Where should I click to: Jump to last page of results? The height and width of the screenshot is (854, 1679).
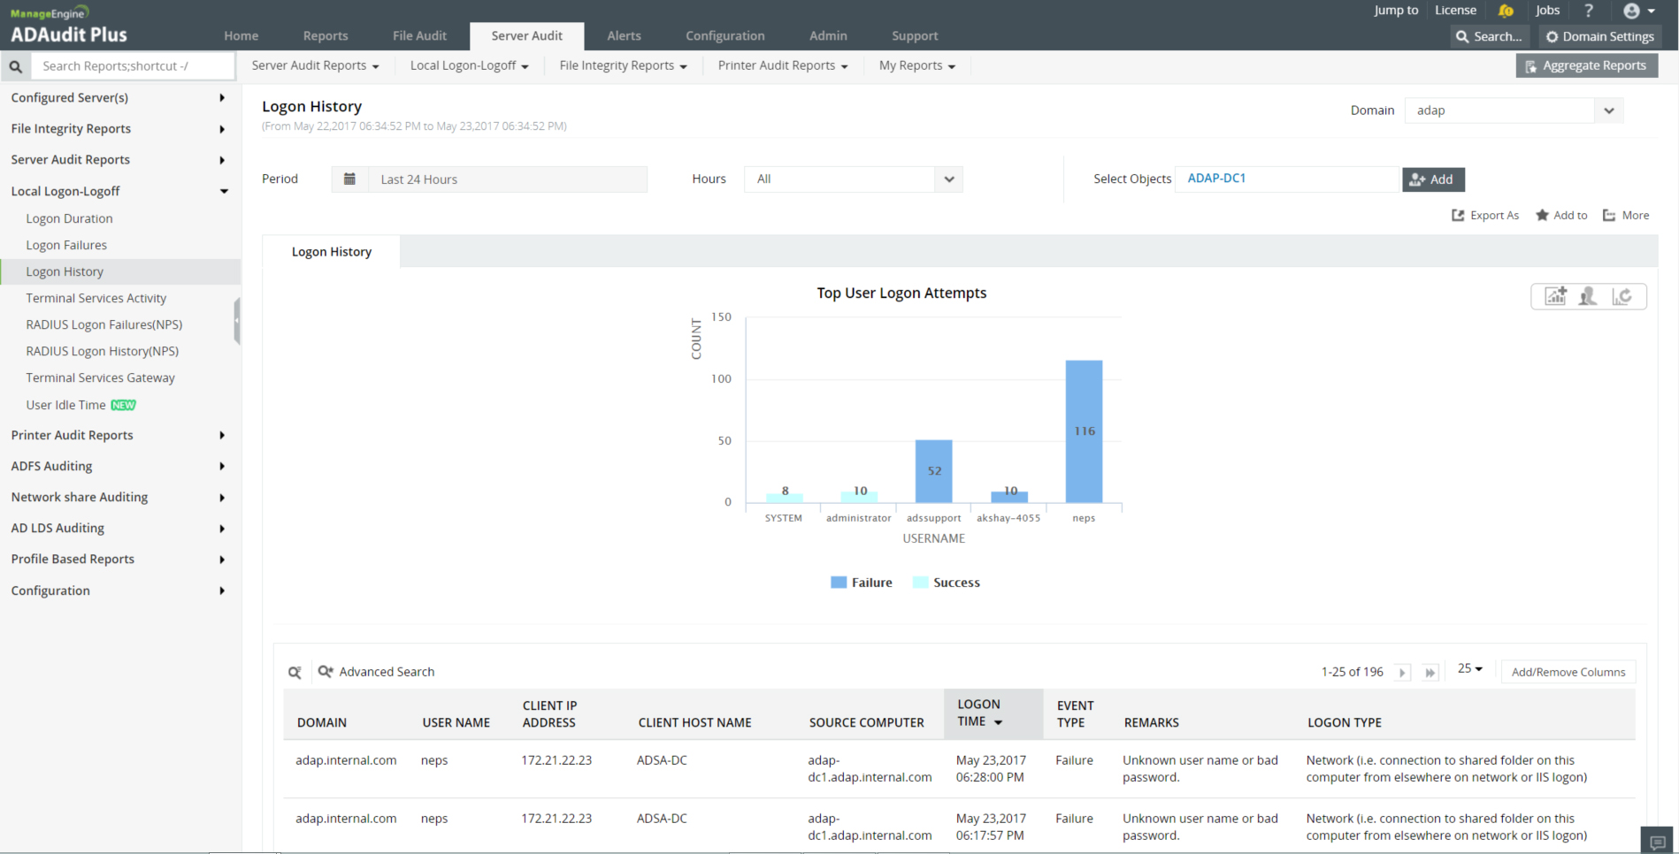coord(1430,673)
